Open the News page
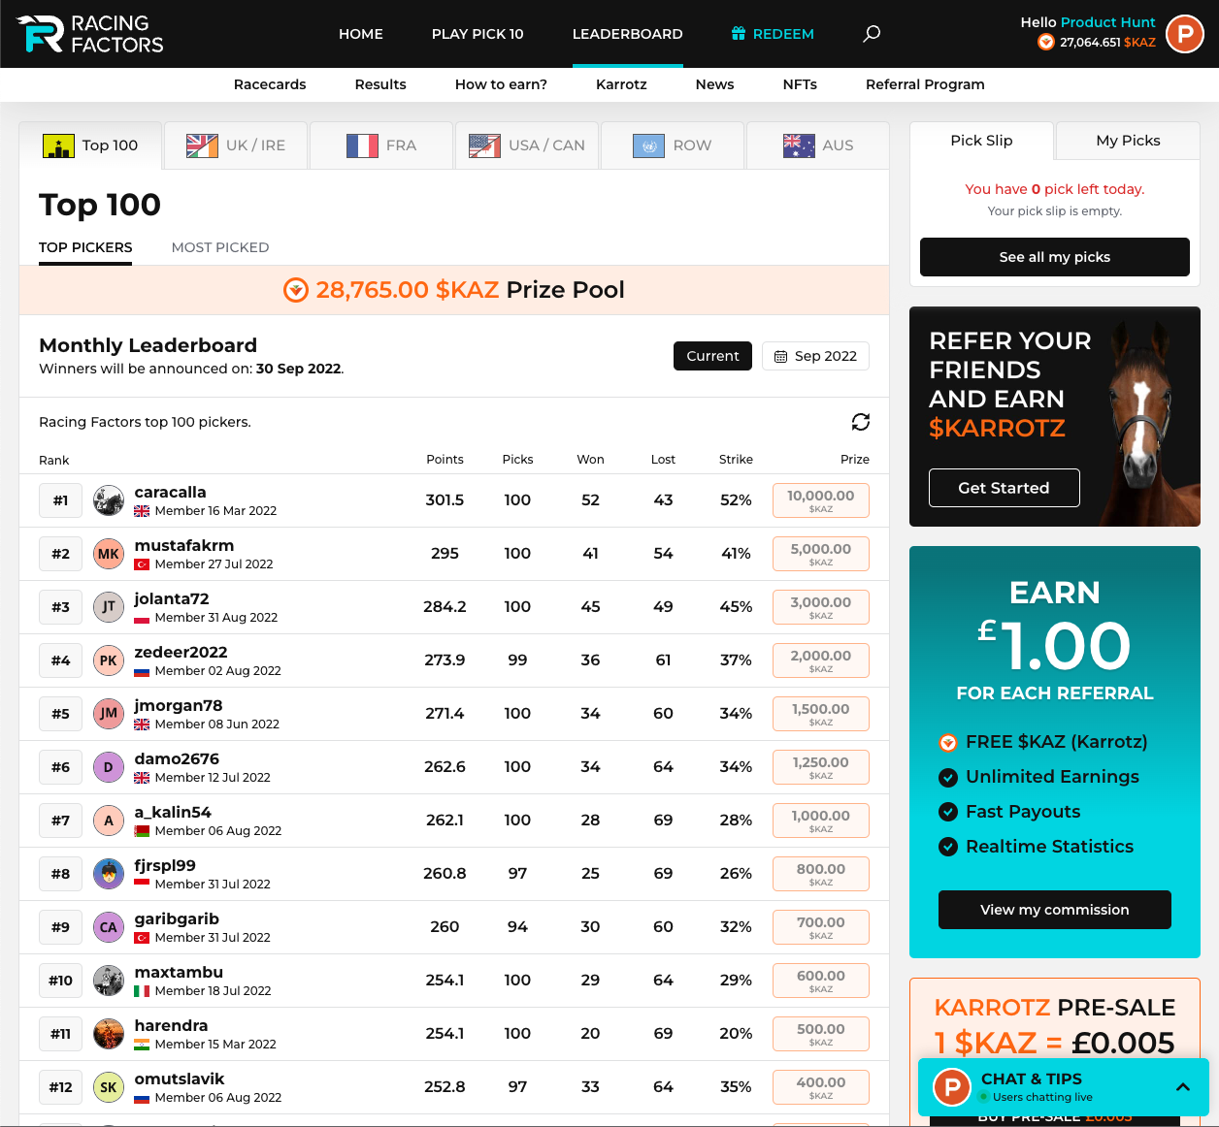 (x=714, y=84)
